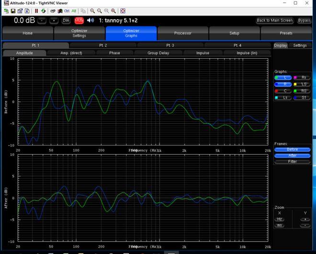Pause the VNC session with the pause icon

(x=36, y=11)
